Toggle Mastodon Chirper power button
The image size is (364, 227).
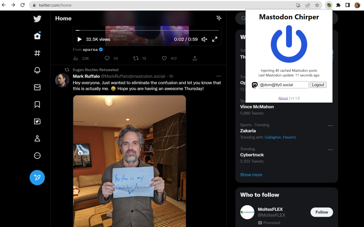[x=289, y=44]
